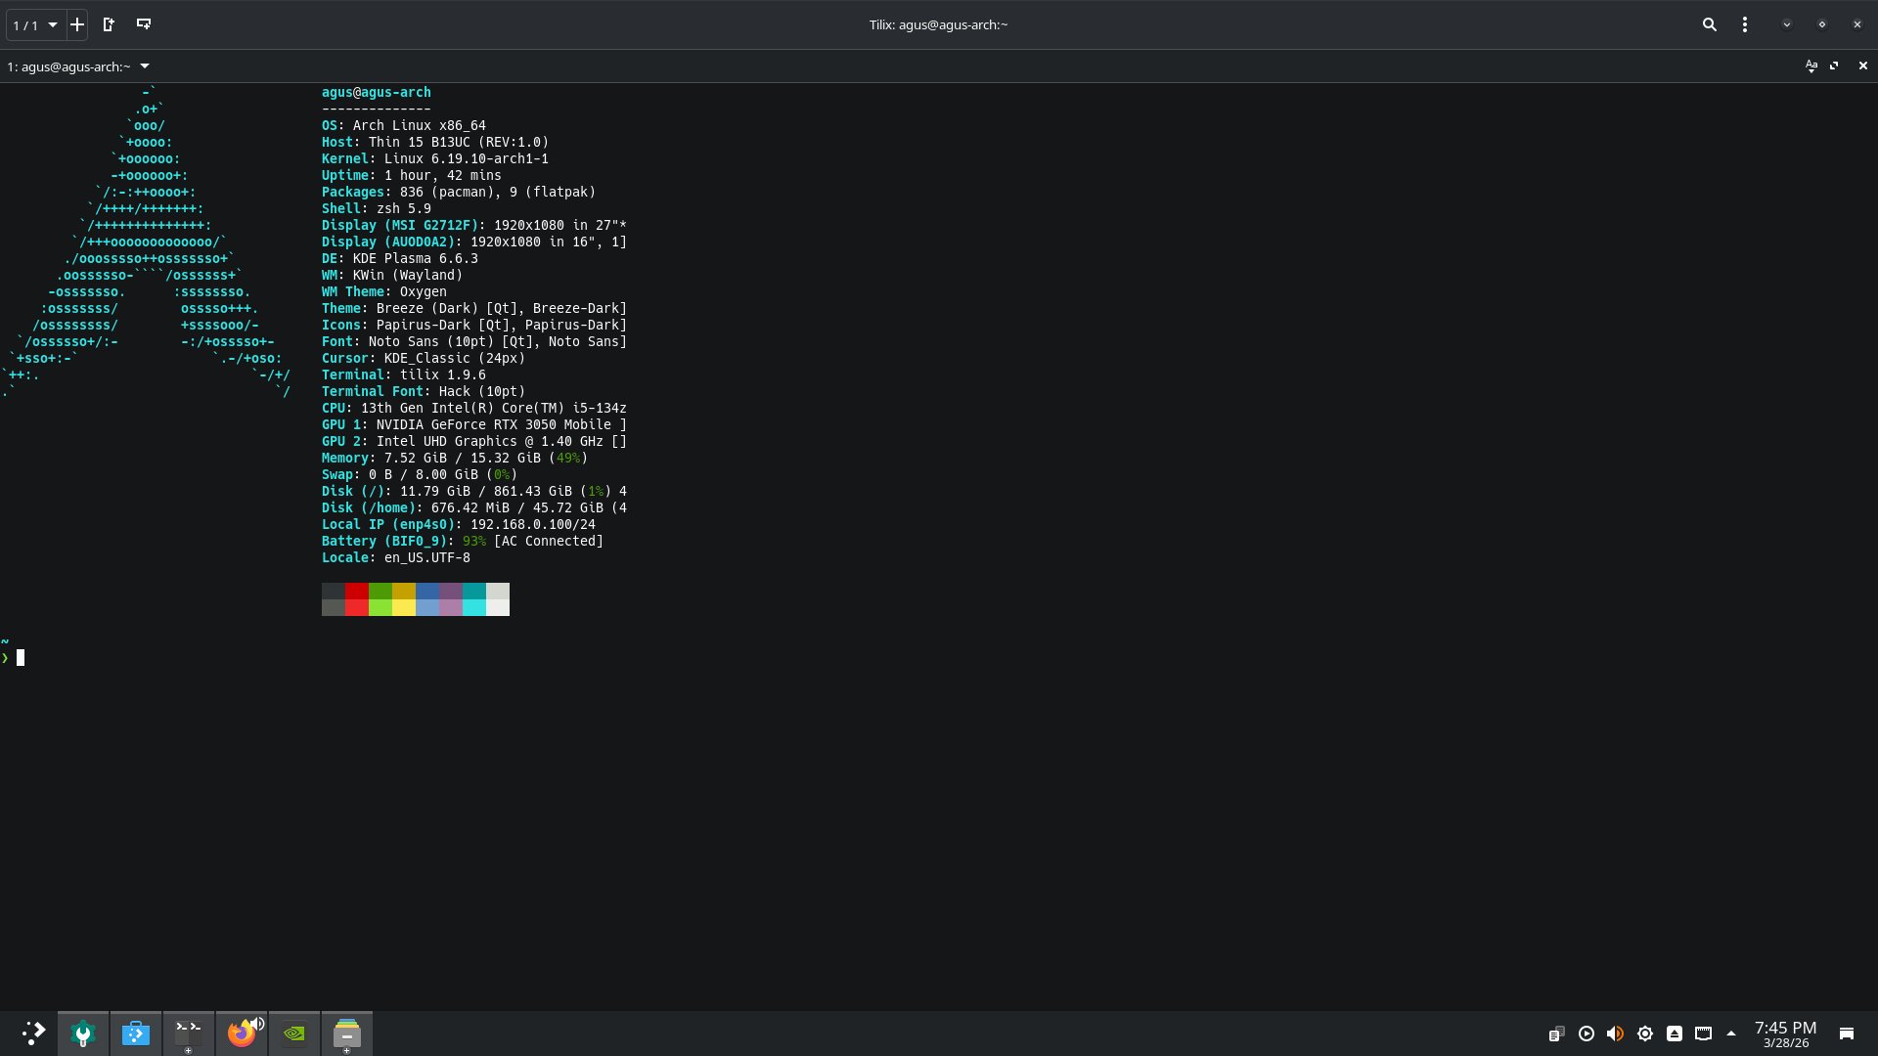Show hidden system tray icons
Screen dimensions: 1878x1056
pyautogui.click(x=1731, y=1034)
